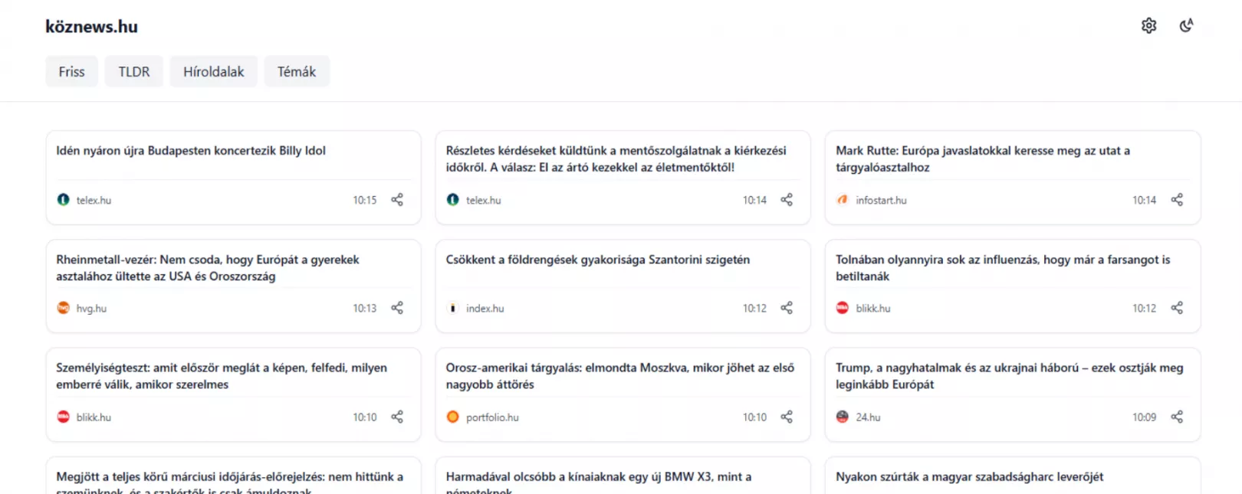The image size is (1242, 494).
Task: Click the köznews.hu site logo
Action: coord(91,26)
